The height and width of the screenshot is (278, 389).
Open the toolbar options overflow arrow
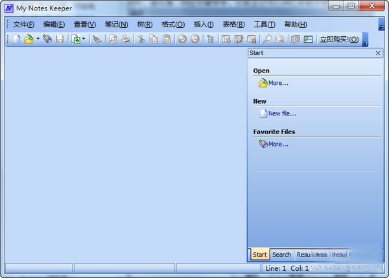365,43
